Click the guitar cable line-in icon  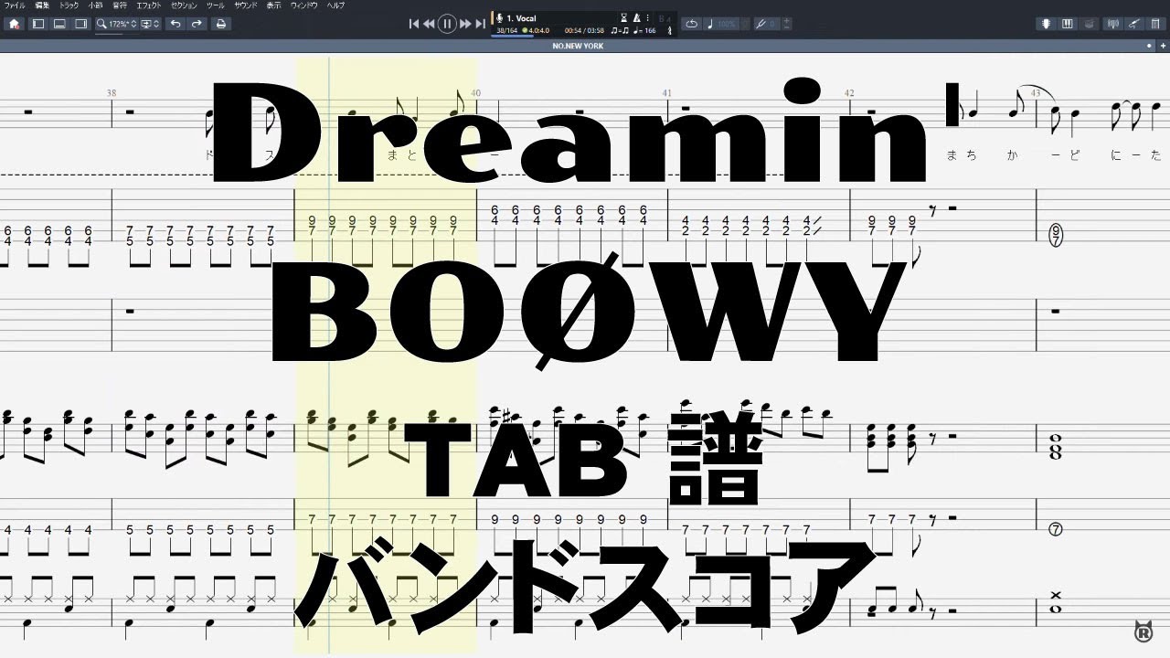pos(1134,24)
